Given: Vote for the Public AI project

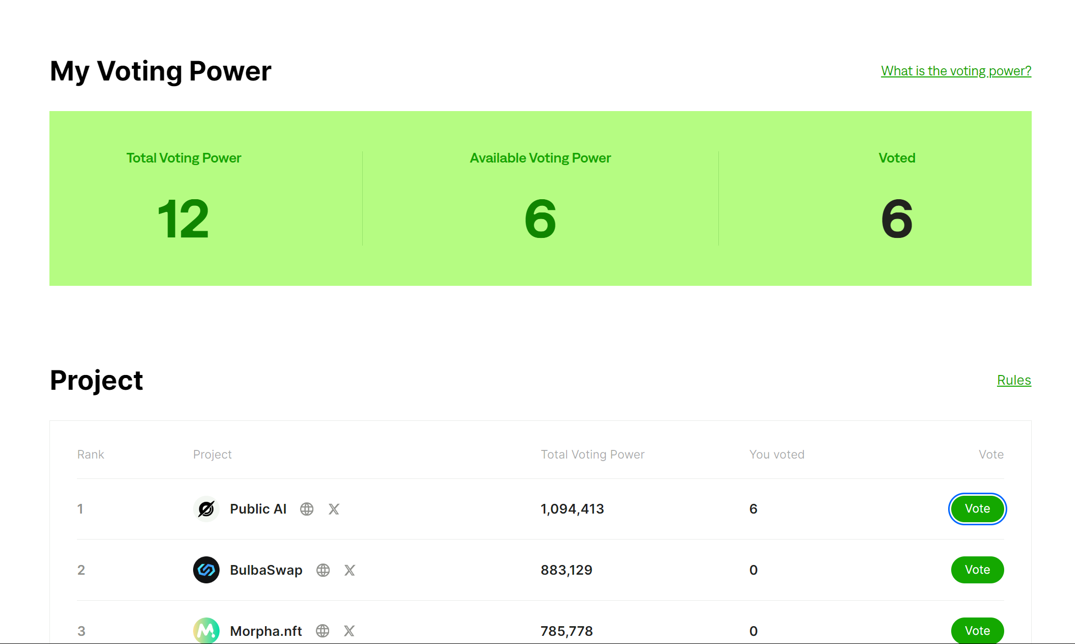Looking at the screenshot, I should click(977, 508).
